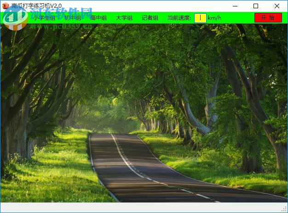Start practice with the red 开始 button
The image size is (288, 213).
click(x=268, y=18)
